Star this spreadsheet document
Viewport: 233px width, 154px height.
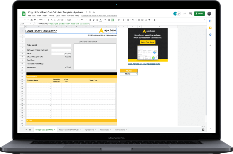pyautogui.click(x=86, y=12)
